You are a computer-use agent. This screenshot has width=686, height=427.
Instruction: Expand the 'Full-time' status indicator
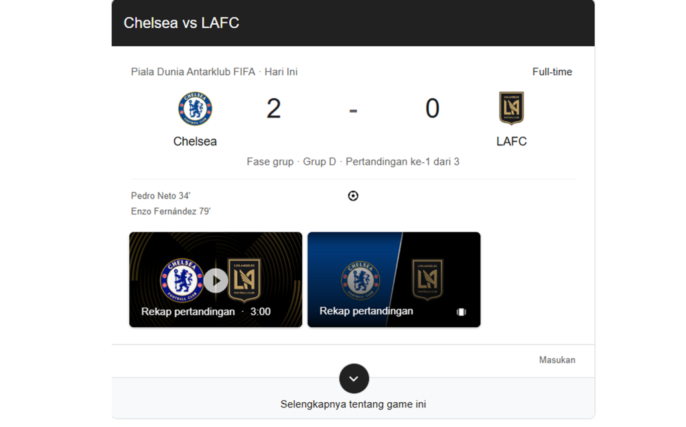pyautogui.click(x=552, y=72)
